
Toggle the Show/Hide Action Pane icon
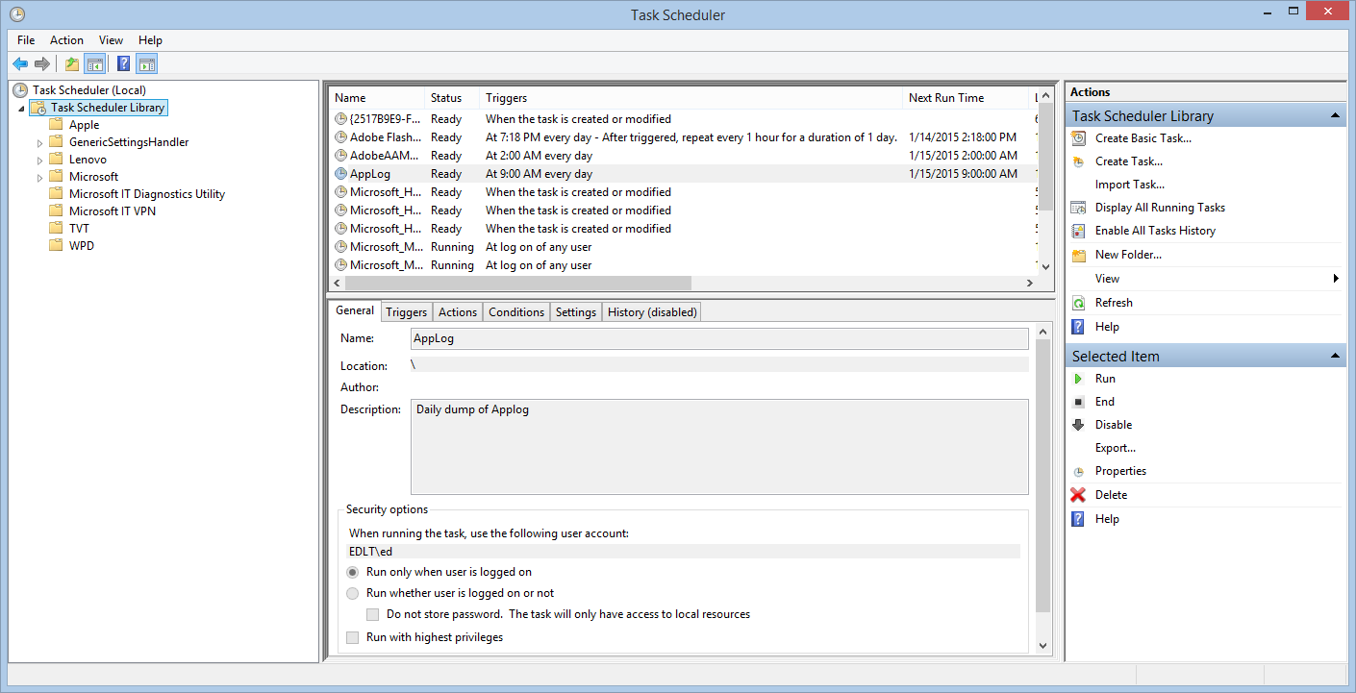(146, 64)
